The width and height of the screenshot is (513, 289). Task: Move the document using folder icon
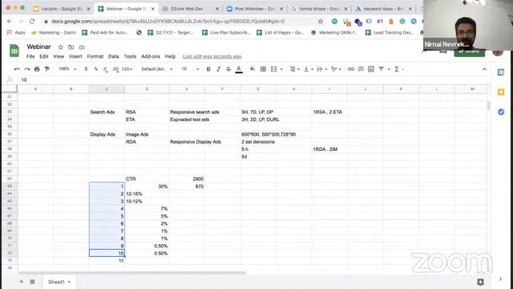[x=71, y=47]
